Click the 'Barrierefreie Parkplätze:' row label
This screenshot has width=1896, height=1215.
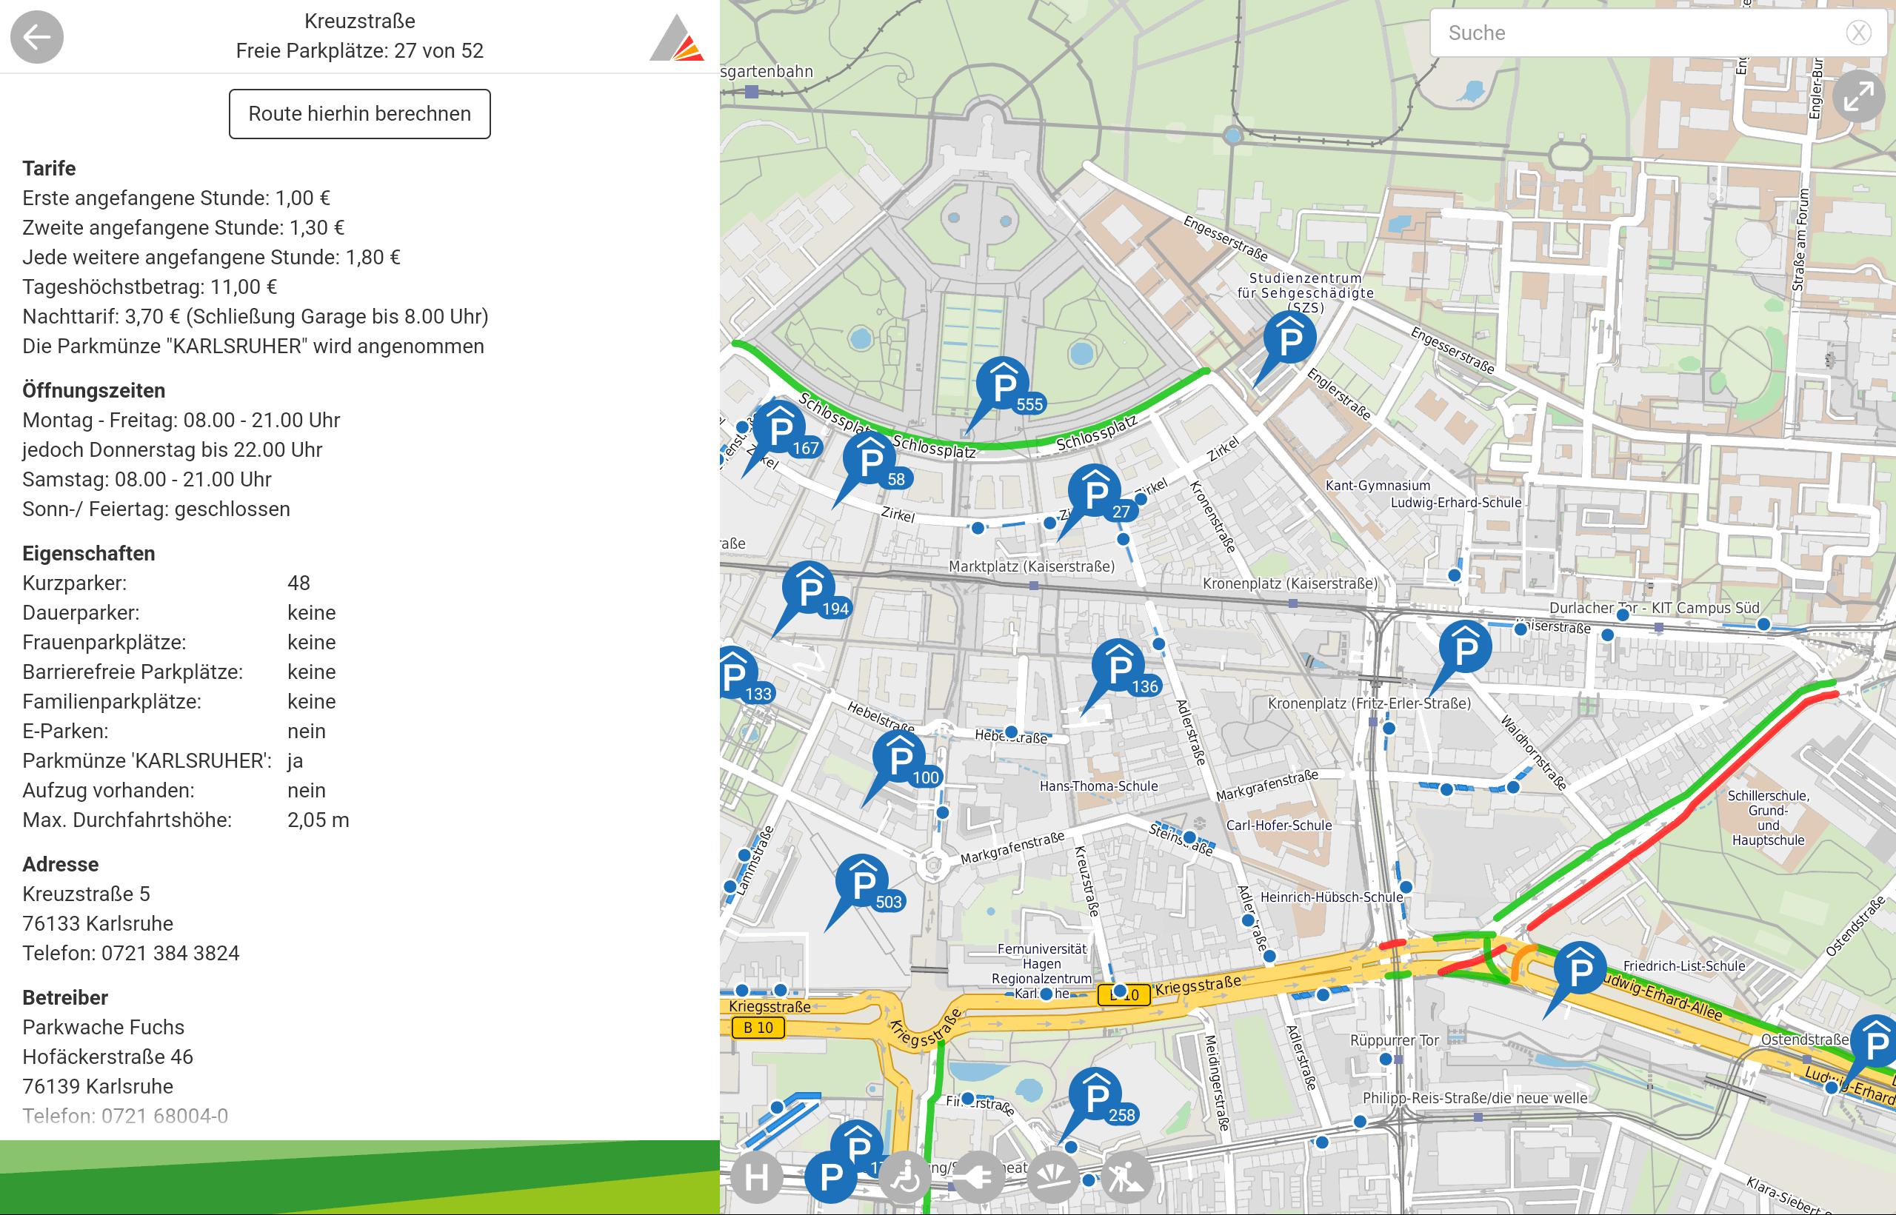(x=133, y=672)
